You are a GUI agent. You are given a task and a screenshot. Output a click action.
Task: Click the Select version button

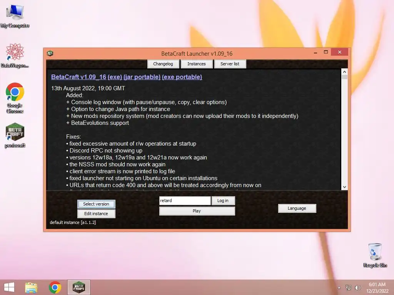(96, 204)
